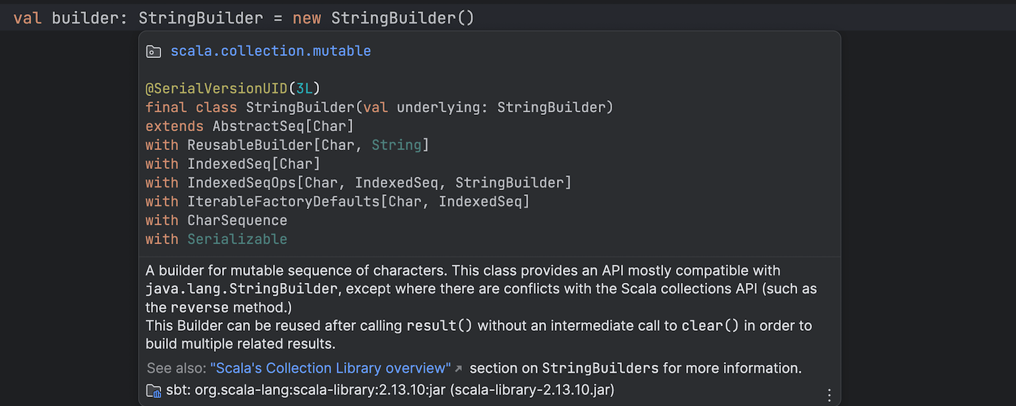
Task: Click the 3L value in the annotation
Action: (304, 89)
